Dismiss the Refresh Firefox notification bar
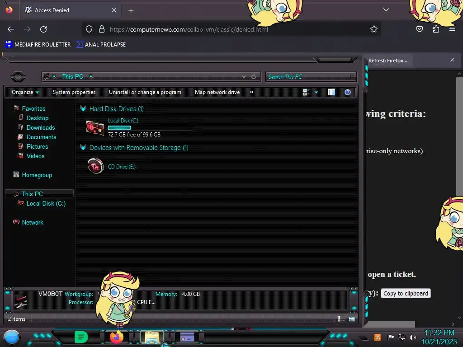This screenshot has width=463, height=347. click(452, 60)
